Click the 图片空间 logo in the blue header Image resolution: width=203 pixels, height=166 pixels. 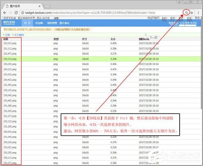[9, 23]
